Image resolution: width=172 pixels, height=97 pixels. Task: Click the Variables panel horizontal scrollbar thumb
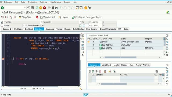click(114, 84)
